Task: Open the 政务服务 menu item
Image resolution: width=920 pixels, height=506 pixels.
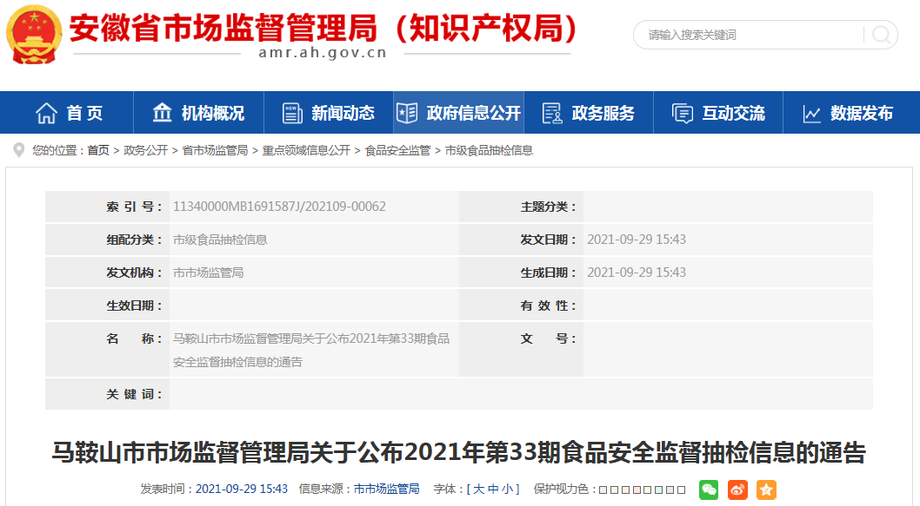Action: 589,113
